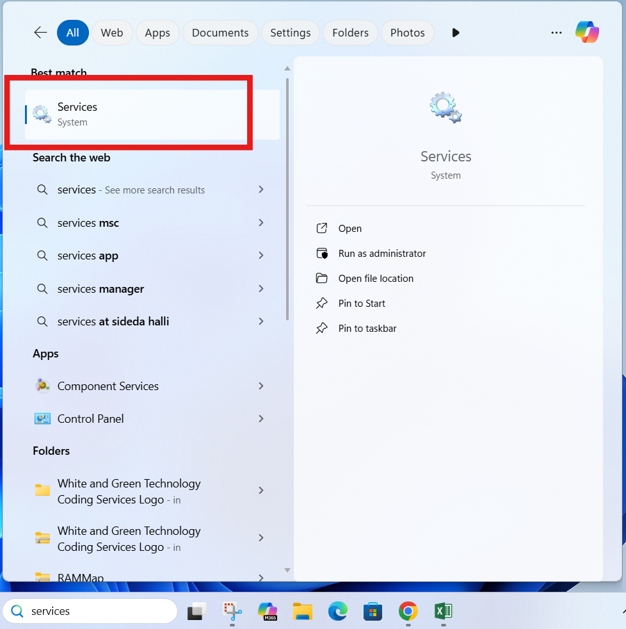Click the Copilot icon in search window
626x629 pixels.
[x=587, y=32]
